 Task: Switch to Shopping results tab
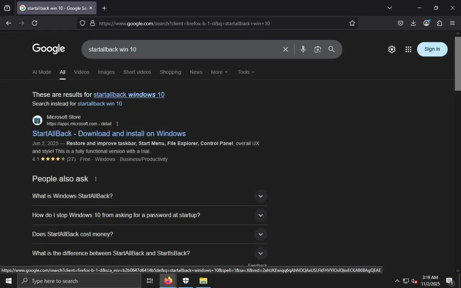point(170,72)
